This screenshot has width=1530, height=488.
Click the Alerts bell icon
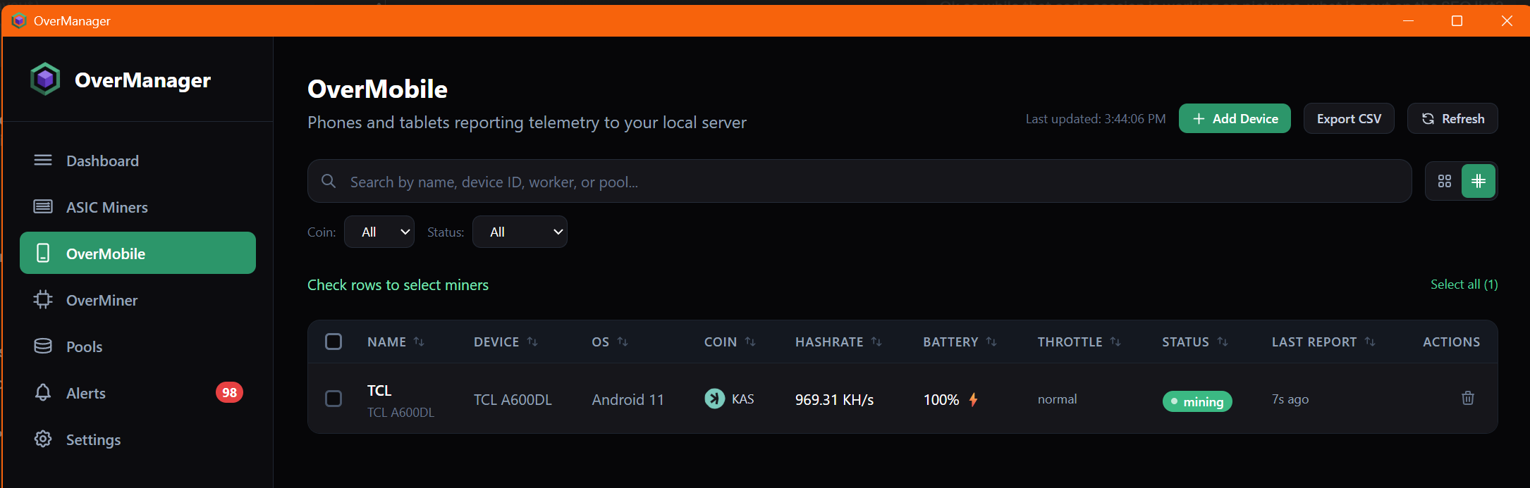(43, 392)
